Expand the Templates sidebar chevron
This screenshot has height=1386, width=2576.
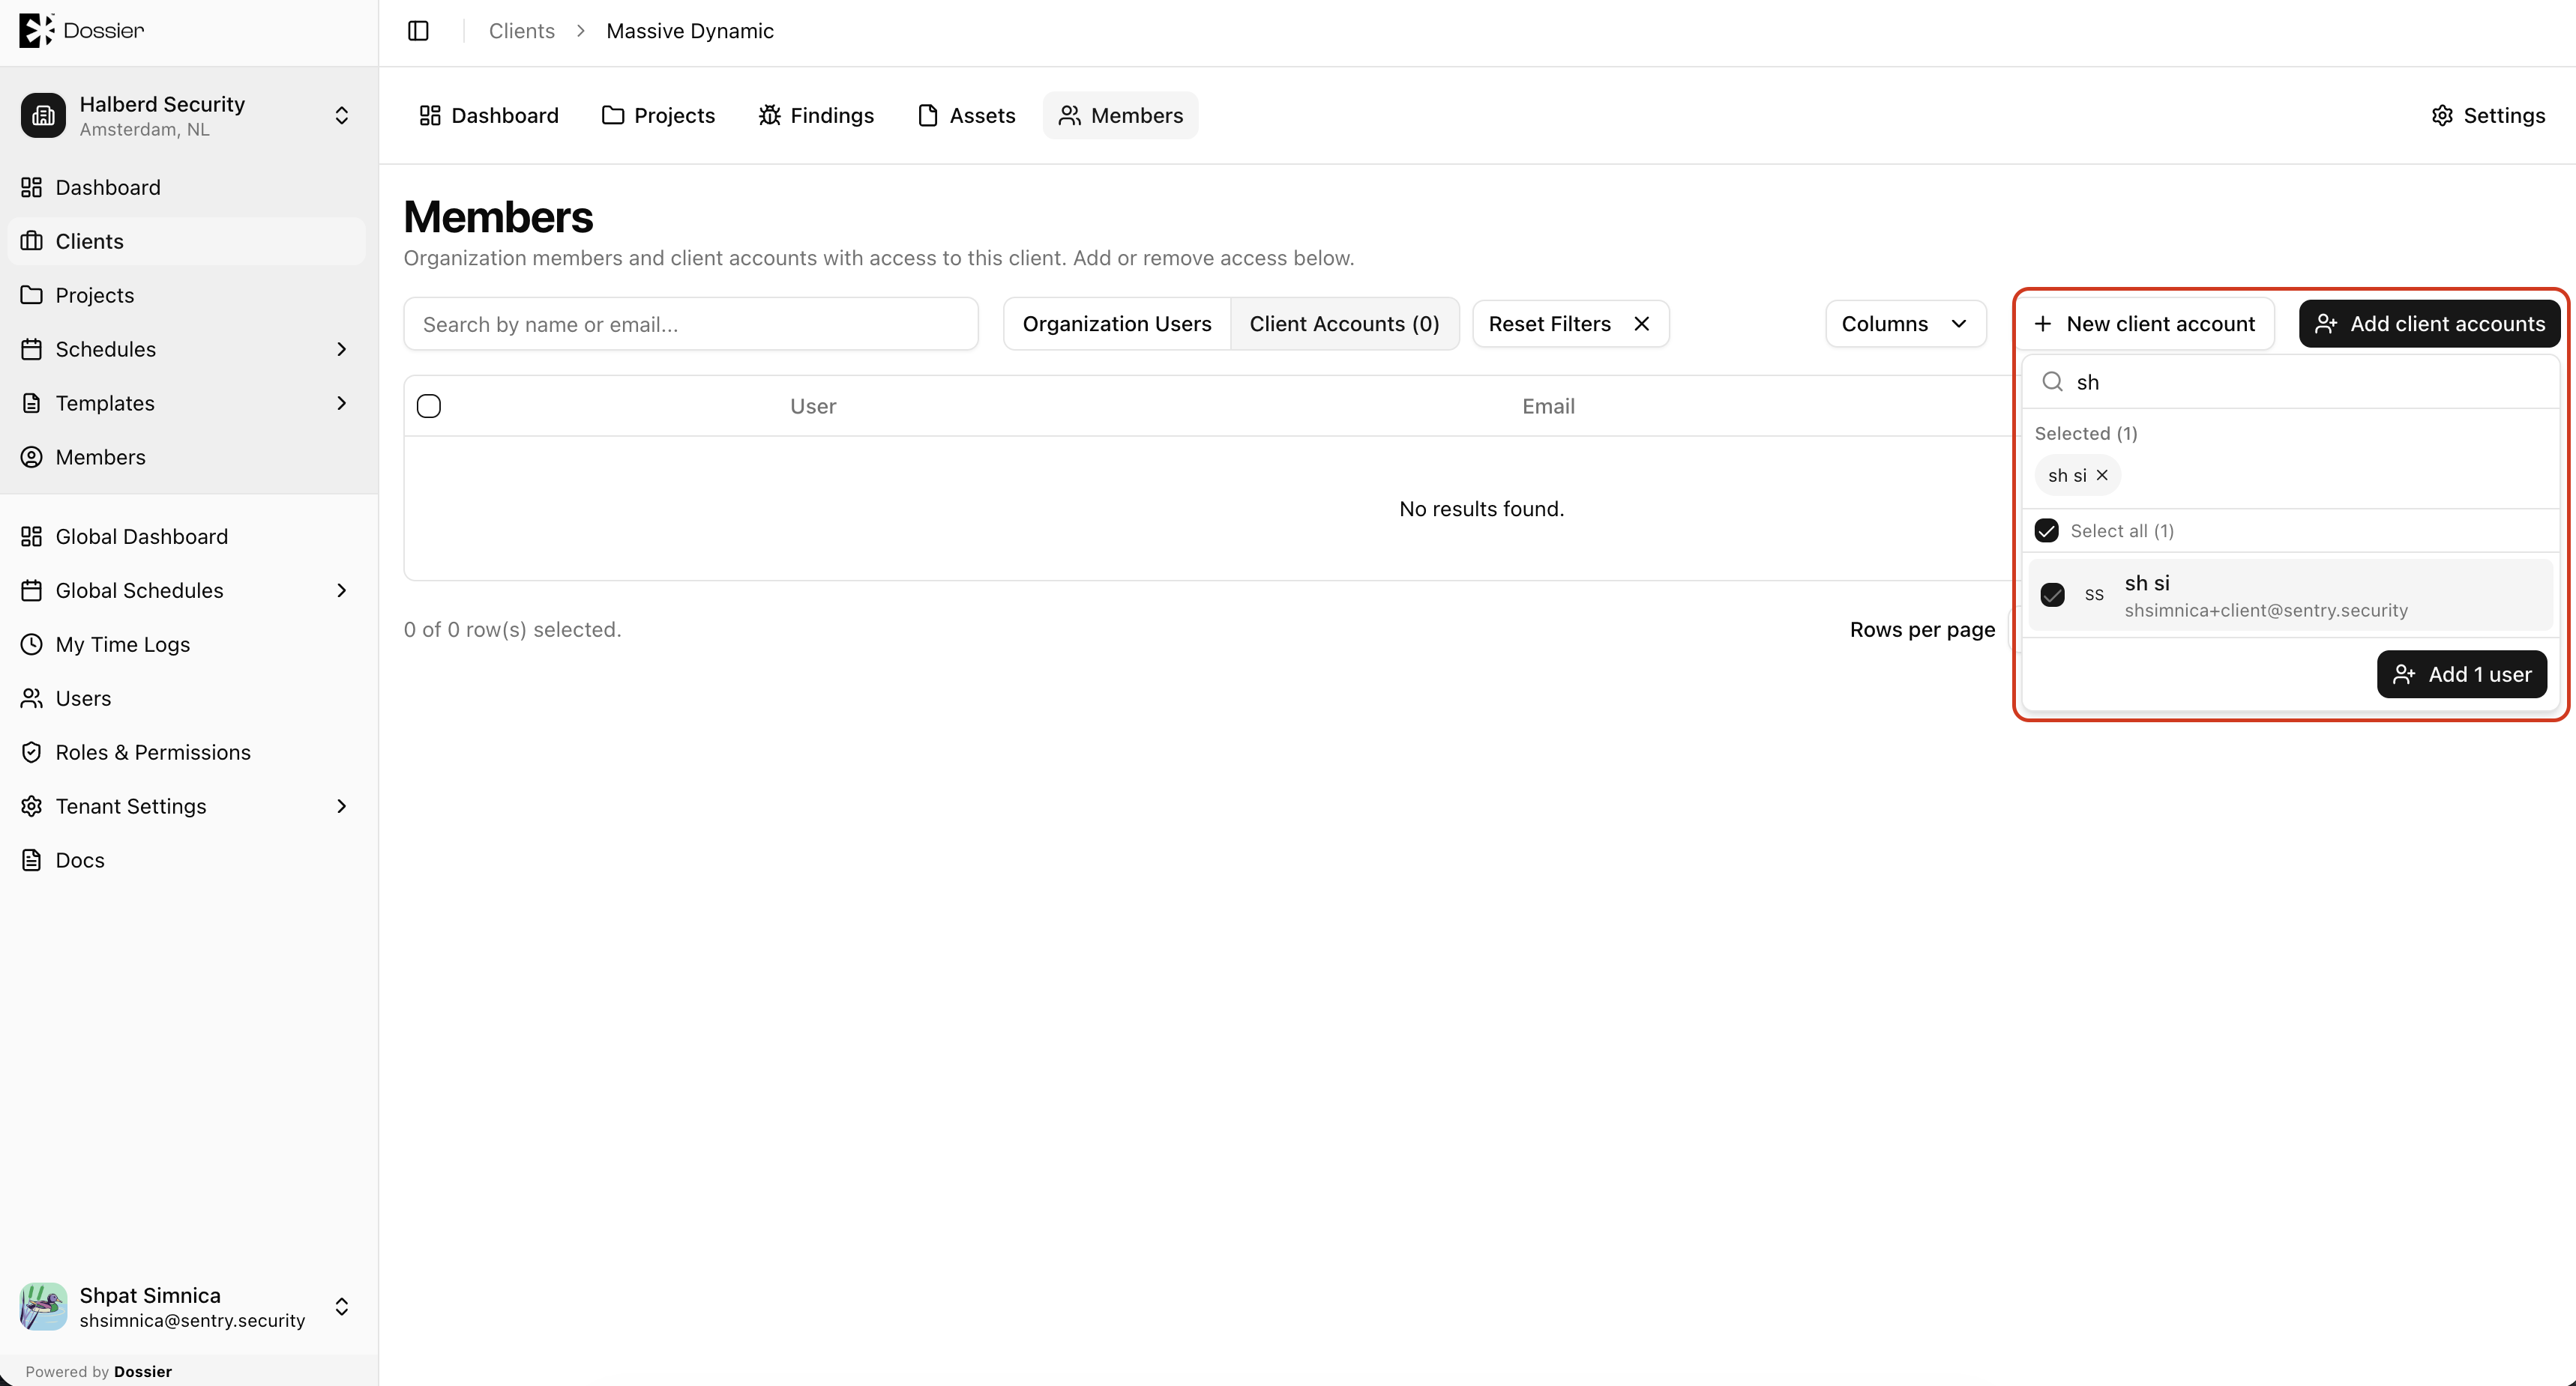(341, 403)
